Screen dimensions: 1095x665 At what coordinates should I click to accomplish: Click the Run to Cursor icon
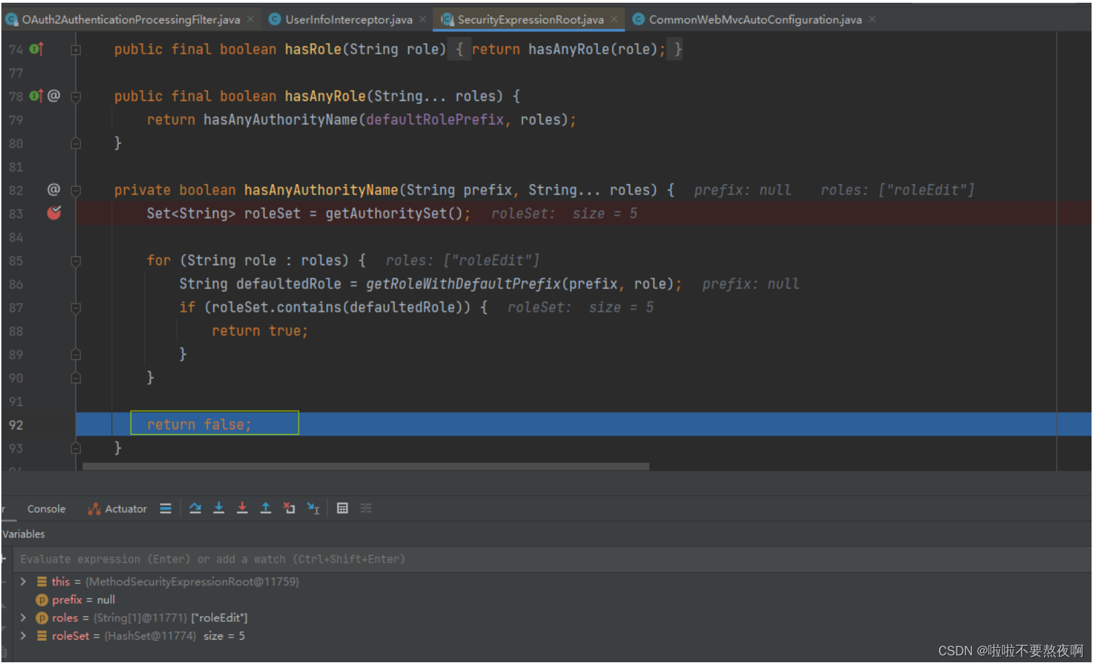[x=313, y=508]
